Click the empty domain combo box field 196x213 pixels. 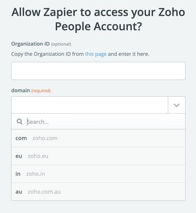pyautogui.click(x=90, y=105)
